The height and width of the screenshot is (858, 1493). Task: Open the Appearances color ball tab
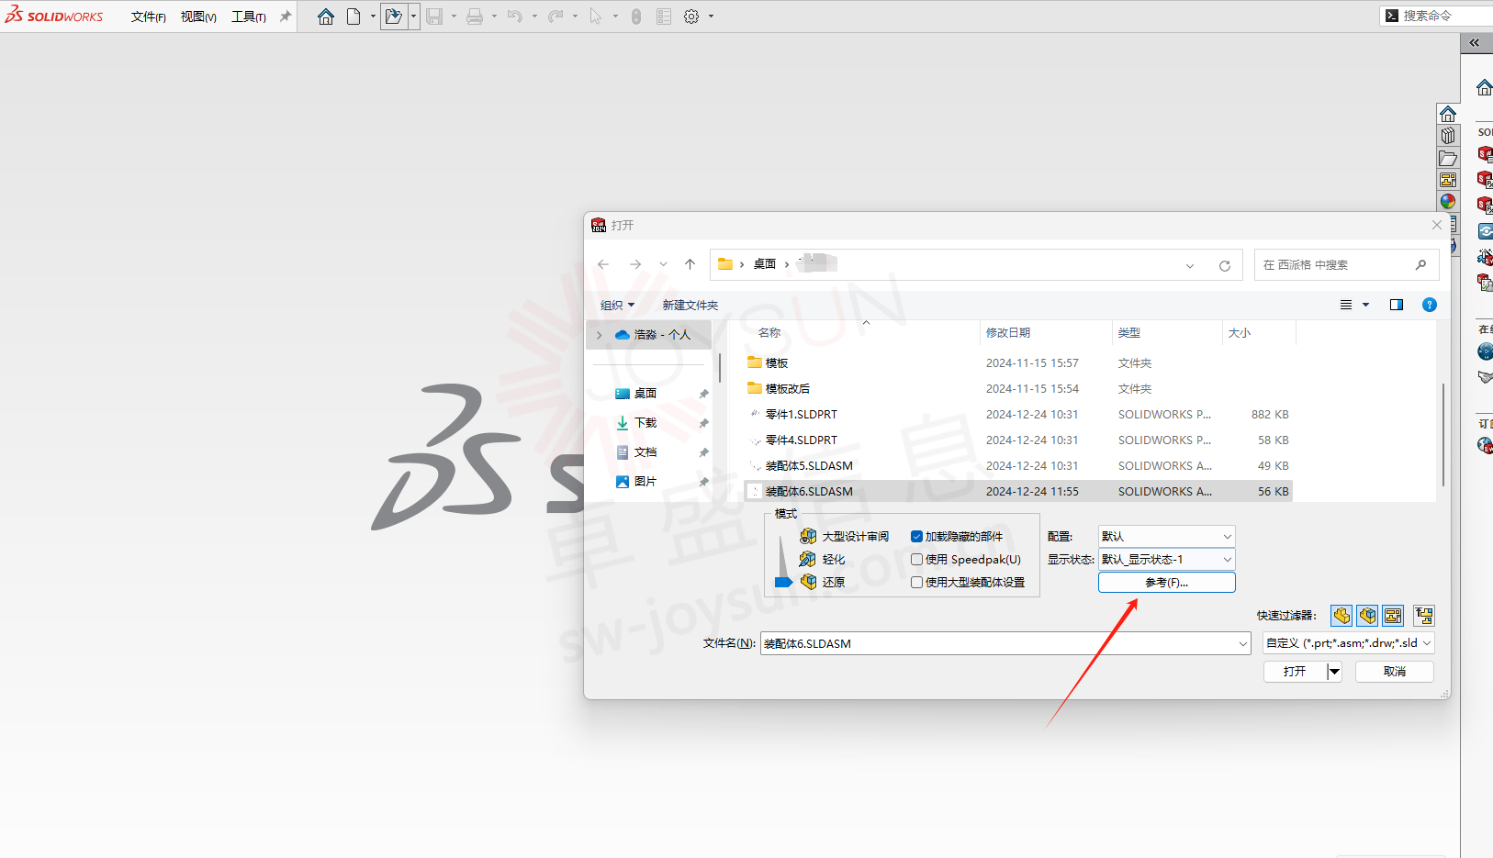tap(1448, 202)
